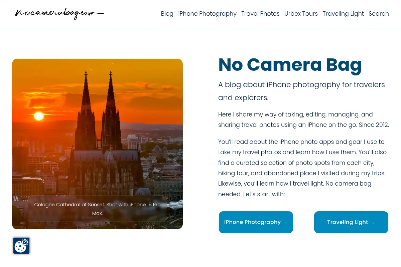Go to iPhone Photography in navigation
This screenshot has width=401, height=267.
[x=207, y=14]
